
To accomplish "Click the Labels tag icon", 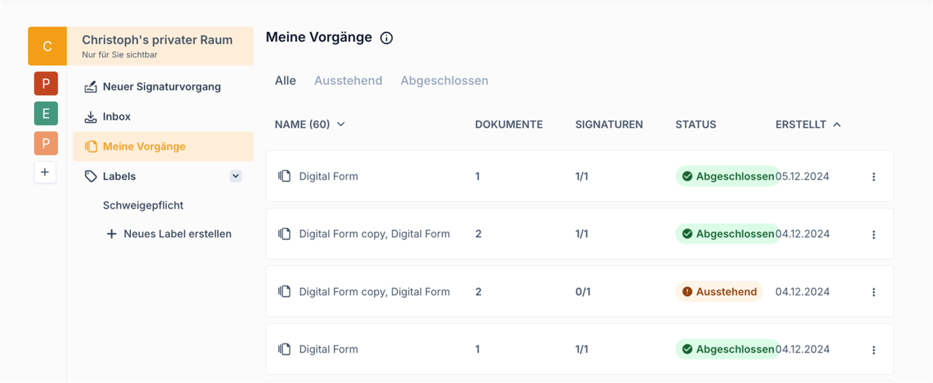I will click(x=90, y=176).
